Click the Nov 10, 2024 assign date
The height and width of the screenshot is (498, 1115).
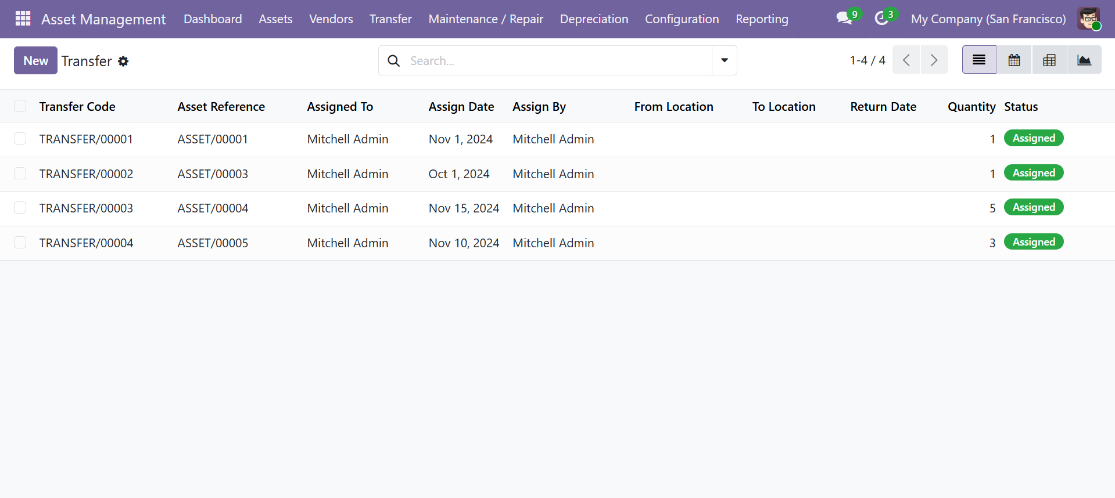[464, 243]
